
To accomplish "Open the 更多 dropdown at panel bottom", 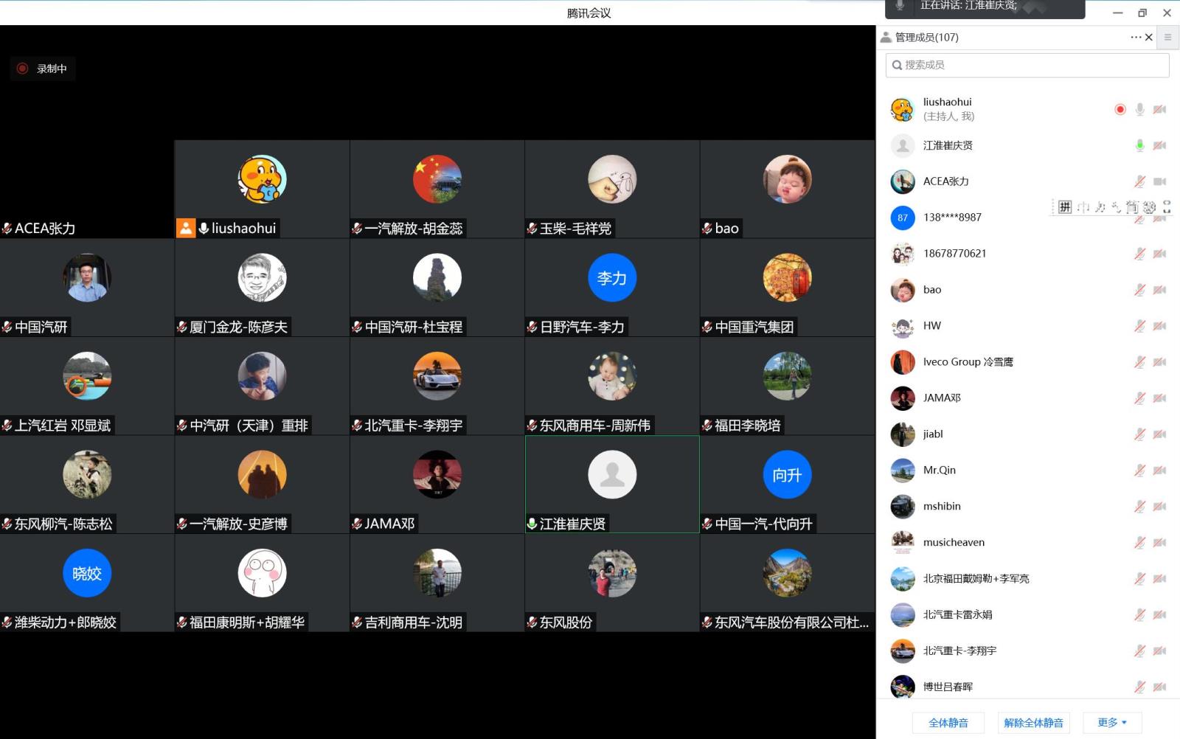I will [1111, 723].
